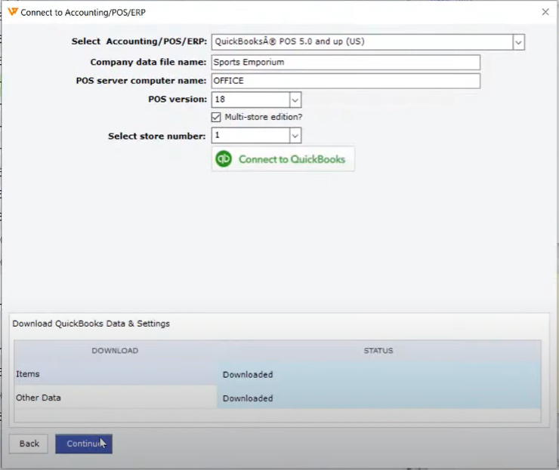Screen dimensions: 559x470
Task: Click the Downloaded status for Items
Action: [248, 375]
